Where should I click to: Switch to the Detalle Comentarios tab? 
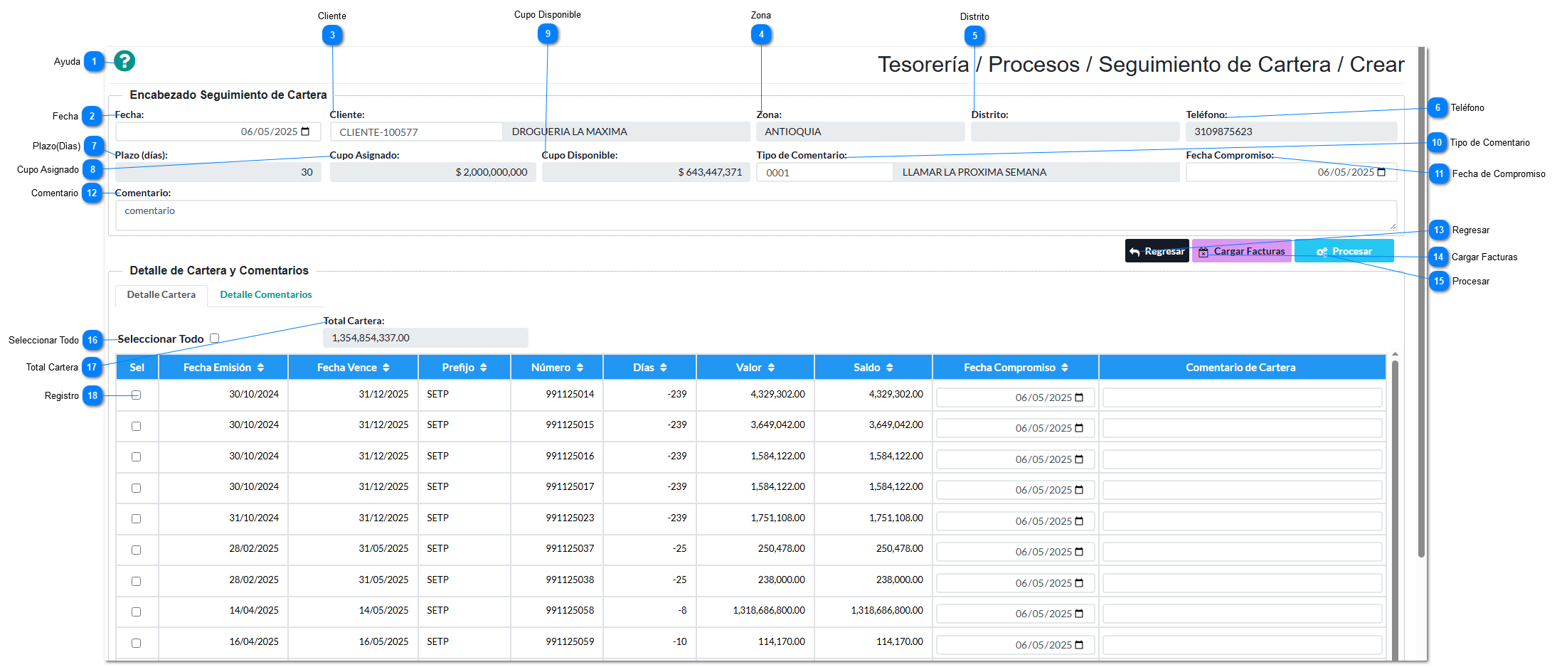[266, 295]
